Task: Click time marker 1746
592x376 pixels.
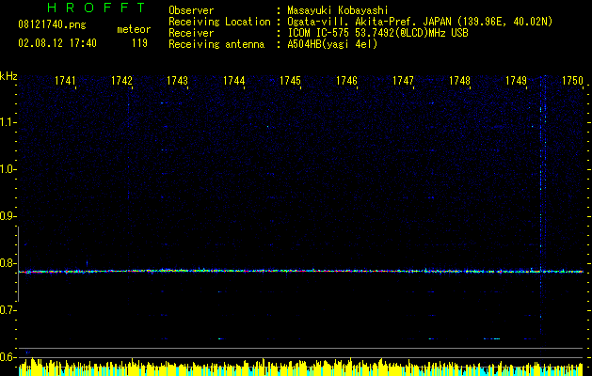Action: tap(346, 81)
